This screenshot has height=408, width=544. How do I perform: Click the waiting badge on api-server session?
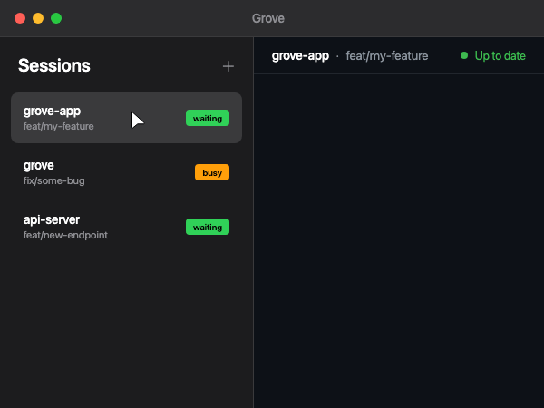pyautogui.click(x=208, y=227)
